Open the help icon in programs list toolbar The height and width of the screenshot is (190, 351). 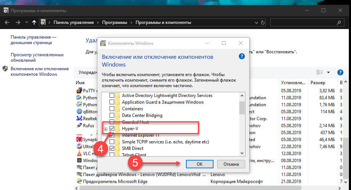[x=340, y=72]
